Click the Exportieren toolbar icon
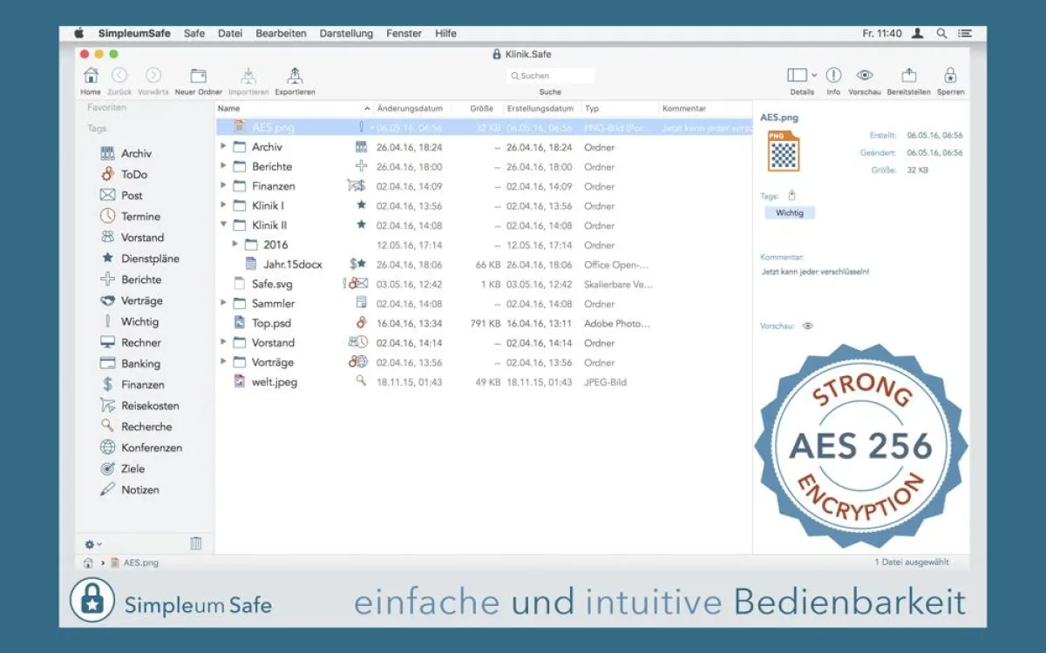 point(295,77)
